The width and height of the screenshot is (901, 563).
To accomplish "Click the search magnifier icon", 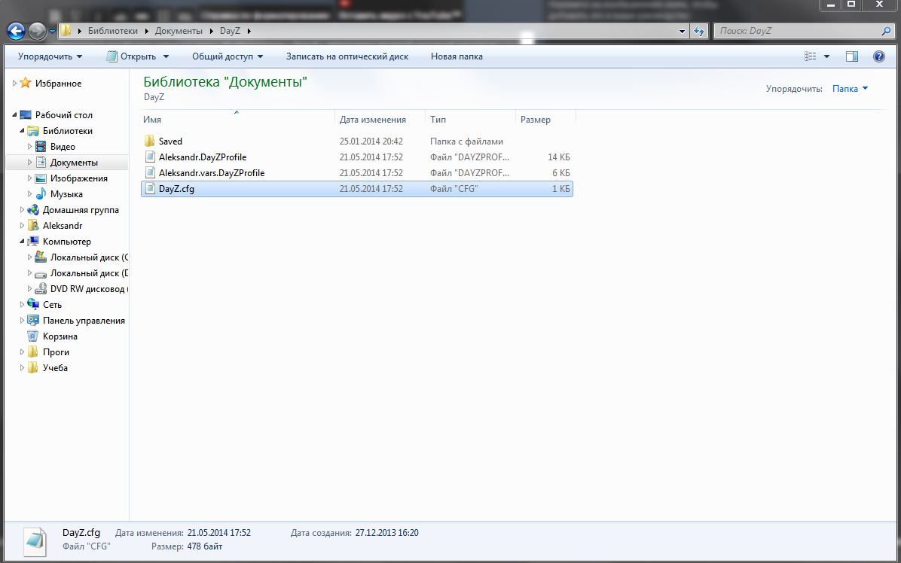I will click(x=886, y=31).
